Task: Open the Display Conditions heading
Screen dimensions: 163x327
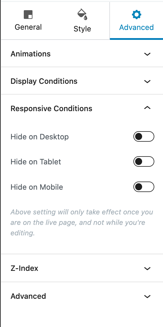Action: click(x=44, y=81)
